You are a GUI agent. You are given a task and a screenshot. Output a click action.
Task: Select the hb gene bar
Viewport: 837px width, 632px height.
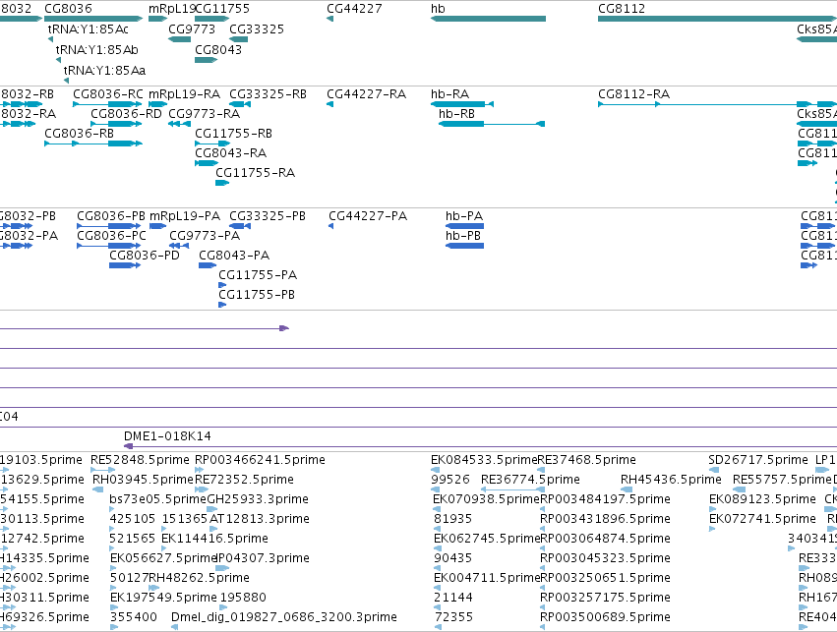click(x=489, y=19)
